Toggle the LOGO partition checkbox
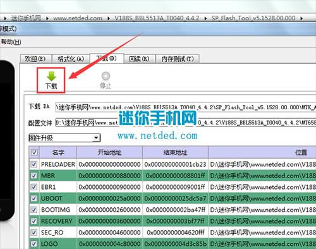 [x=34, y=244]
